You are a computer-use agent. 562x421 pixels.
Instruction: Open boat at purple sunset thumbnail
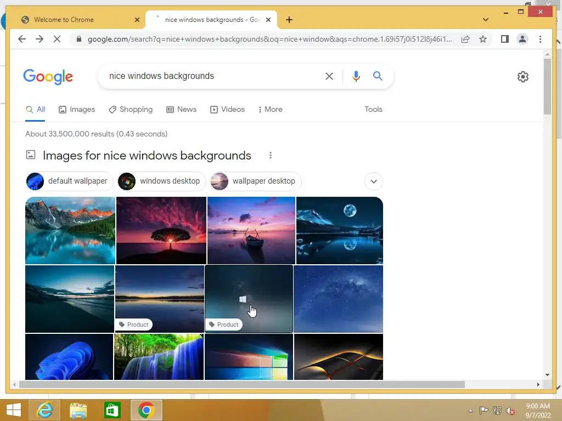coord(251,231)
